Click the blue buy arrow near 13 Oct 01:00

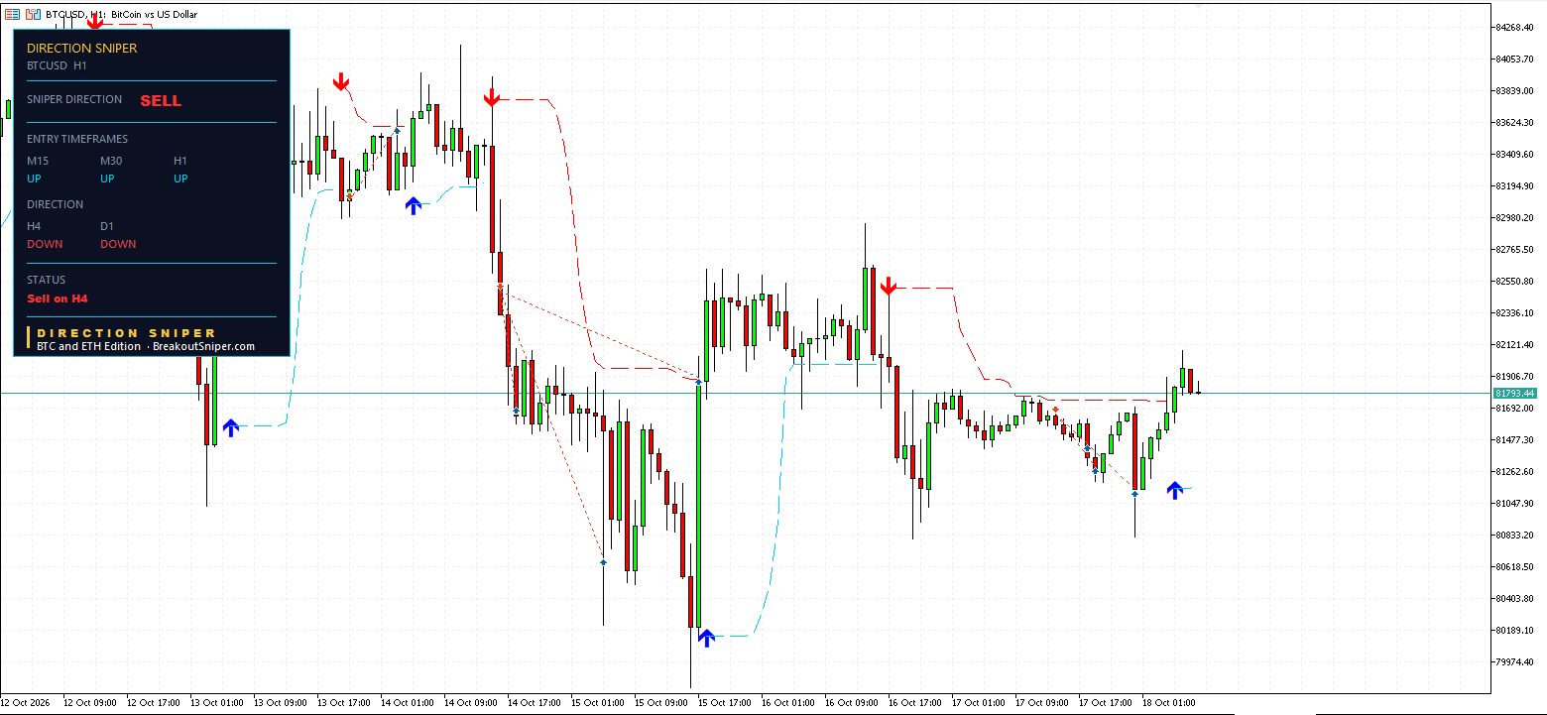point(231,427)
